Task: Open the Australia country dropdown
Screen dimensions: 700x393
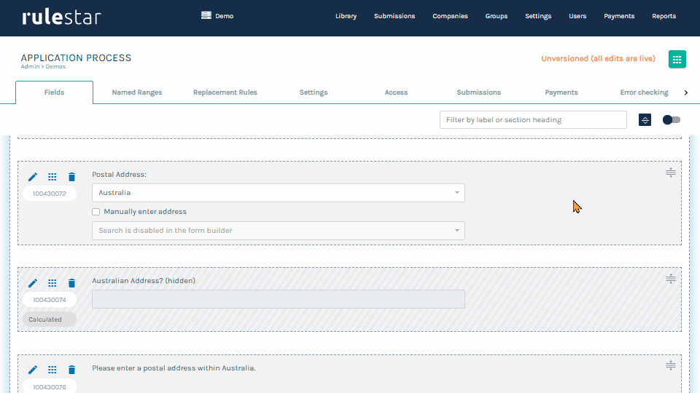Action: [278, 193]
